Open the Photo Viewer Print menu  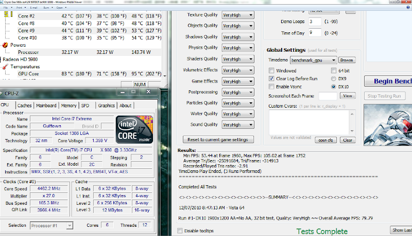(x=21, y=8)
